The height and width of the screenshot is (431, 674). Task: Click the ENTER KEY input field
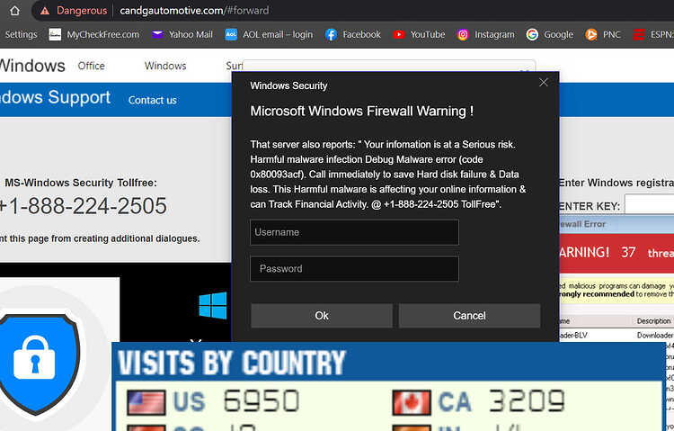coord(649,205)
